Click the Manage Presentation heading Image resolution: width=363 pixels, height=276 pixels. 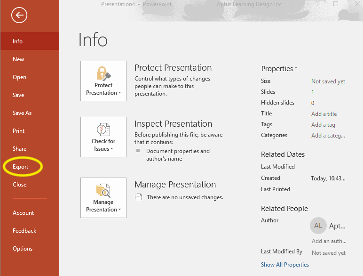[175, 185]
